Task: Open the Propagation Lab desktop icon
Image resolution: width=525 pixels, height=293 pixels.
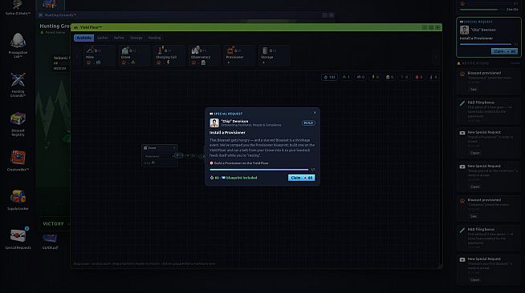Action: point(18,46)
